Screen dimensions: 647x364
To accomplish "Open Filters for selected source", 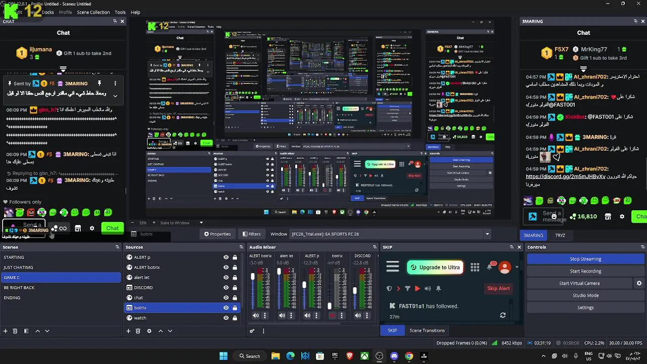I will click(x=251, y=234).
